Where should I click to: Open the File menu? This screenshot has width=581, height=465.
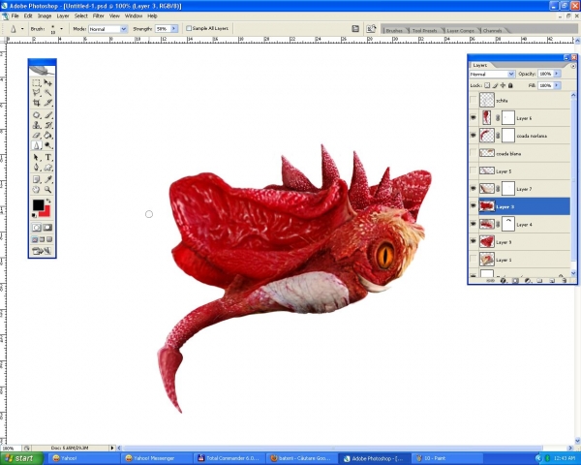click(15, 15)
